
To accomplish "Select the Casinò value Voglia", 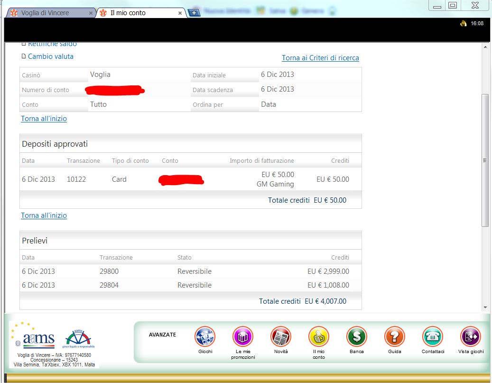I will (100, 75).
